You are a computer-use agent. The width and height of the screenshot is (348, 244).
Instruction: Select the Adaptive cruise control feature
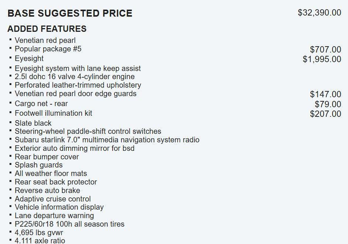[x=53, y=199]
